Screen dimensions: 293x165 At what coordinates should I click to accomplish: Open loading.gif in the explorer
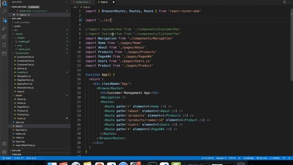(x=24, y=42)
